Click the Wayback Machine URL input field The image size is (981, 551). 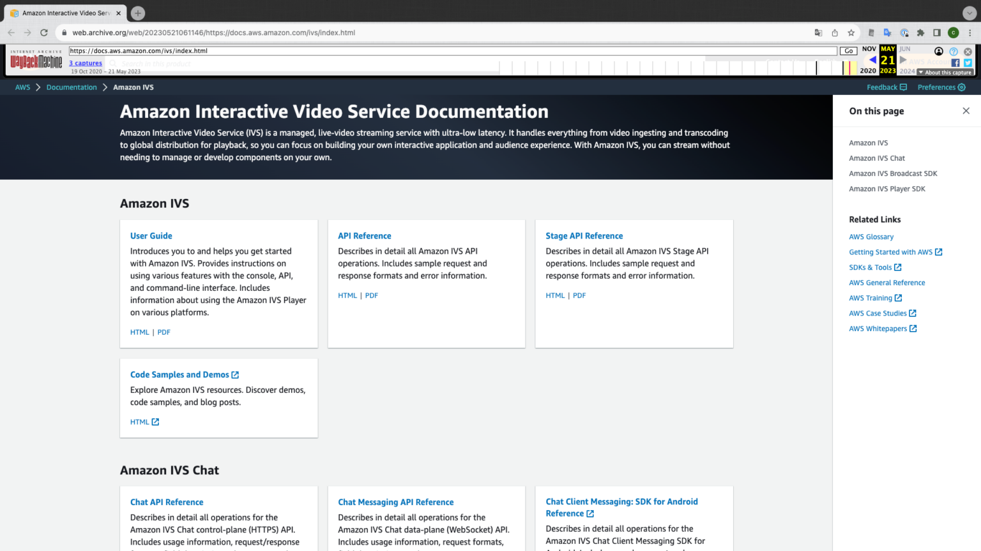pyautogui.click(x=447, y=50)
